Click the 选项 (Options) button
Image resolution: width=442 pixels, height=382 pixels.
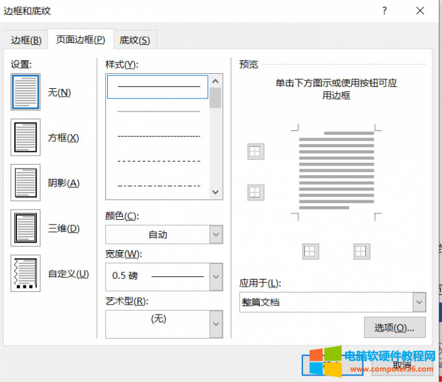(395, 328)
